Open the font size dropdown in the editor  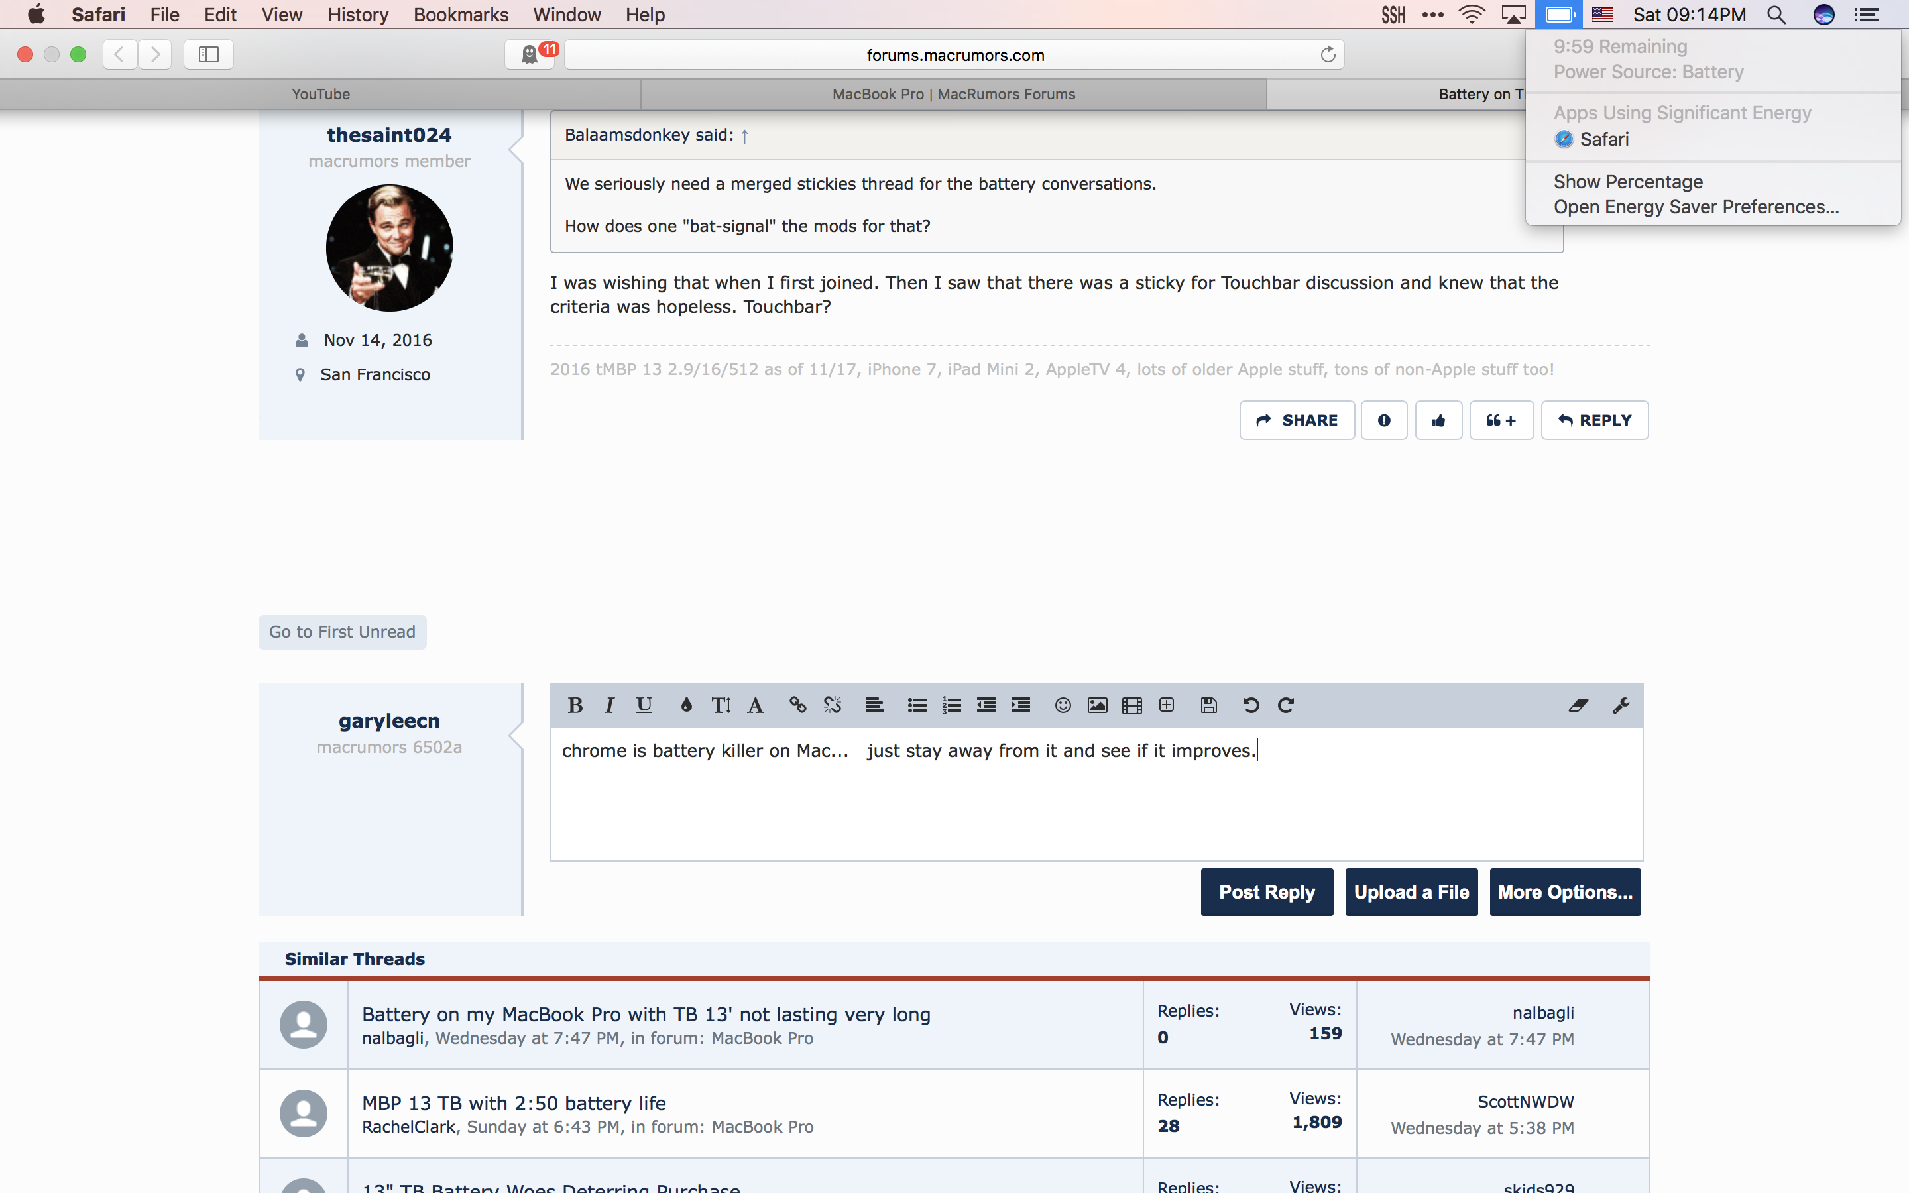coord(721,705)
